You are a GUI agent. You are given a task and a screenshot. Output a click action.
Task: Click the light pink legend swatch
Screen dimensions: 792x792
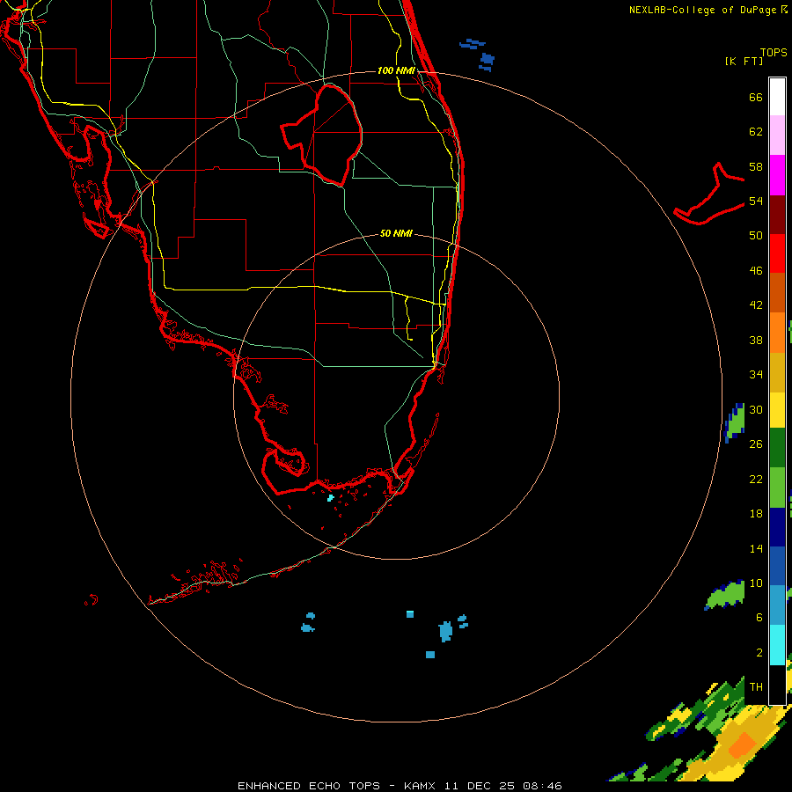tap(777, 136)
